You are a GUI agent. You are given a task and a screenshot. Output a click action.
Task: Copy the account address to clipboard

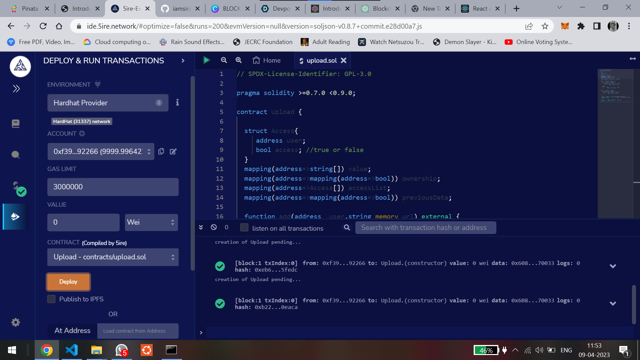point(161,151)
